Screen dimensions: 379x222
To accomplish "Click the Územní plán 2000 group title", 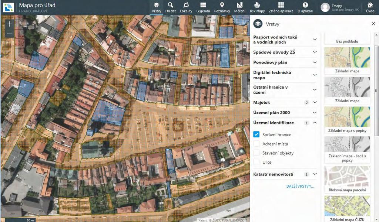I will click(x=271, y=112).
